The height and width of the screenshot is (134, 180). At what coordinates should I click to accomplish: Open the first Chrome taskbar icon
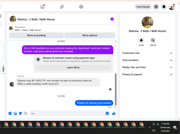[6, 124]
